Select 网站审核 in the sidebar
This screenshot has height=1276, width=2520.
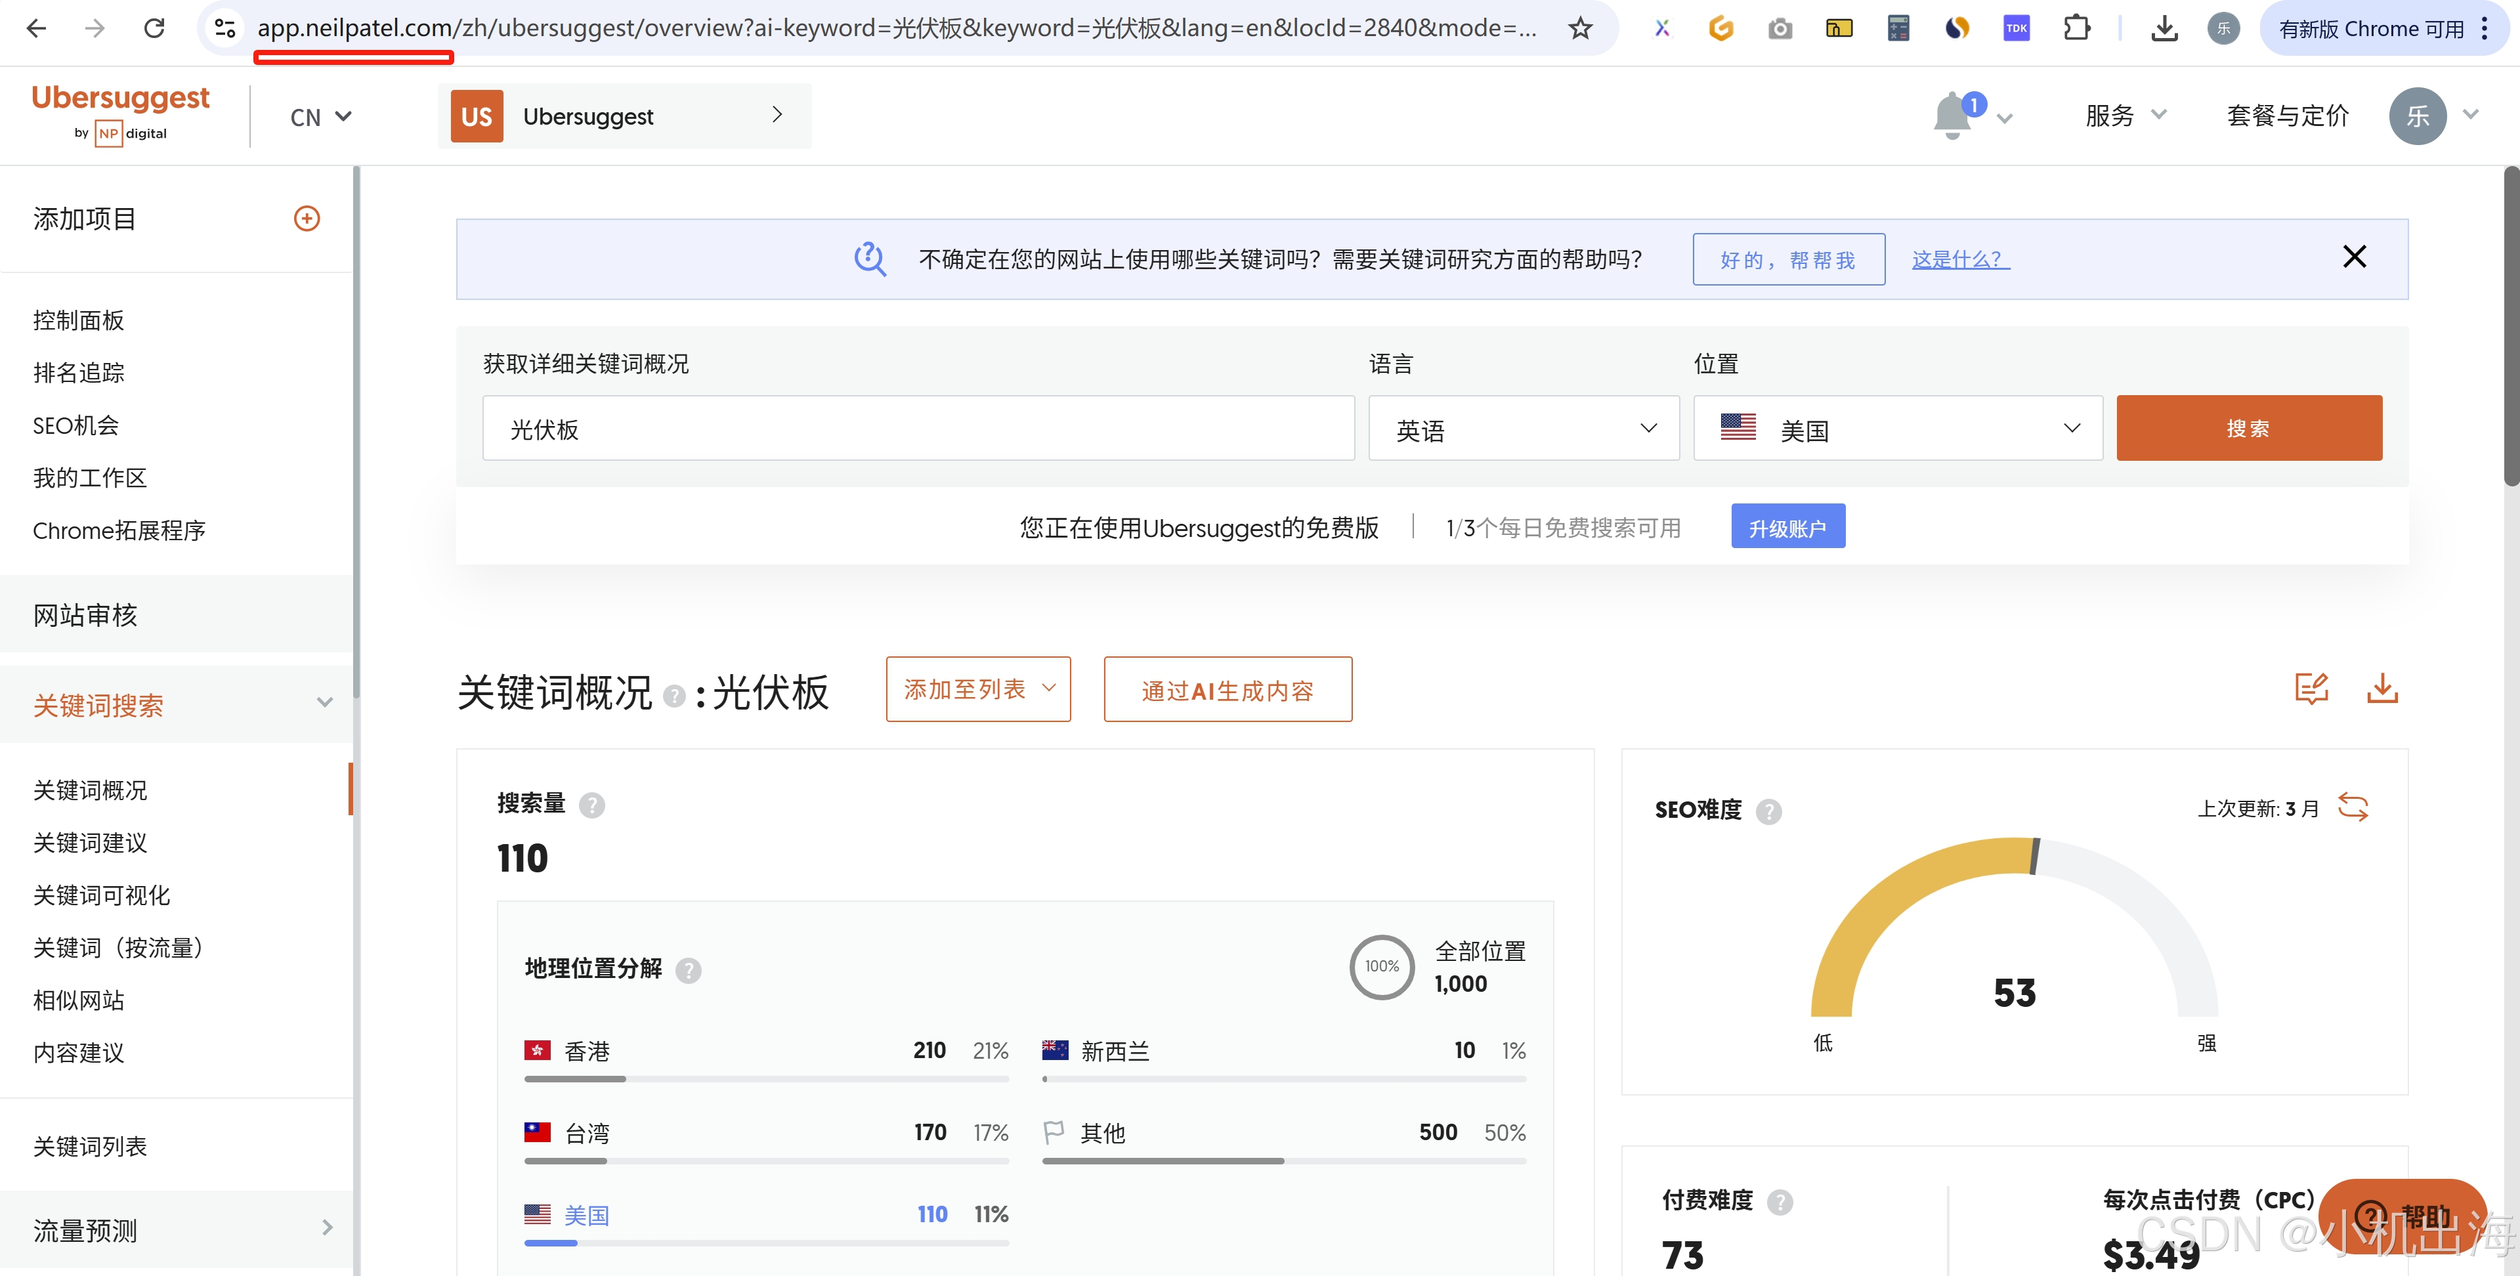click(x=85, y=614)
